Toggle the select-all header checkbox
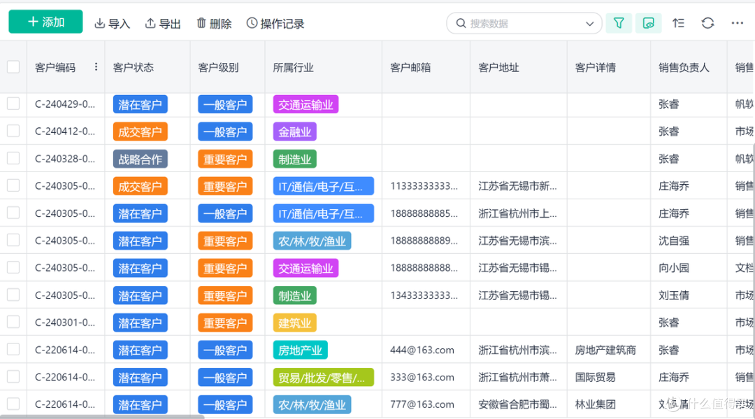Image resolution: width=755 pixels, height=419 pixels. pos(13,67)
